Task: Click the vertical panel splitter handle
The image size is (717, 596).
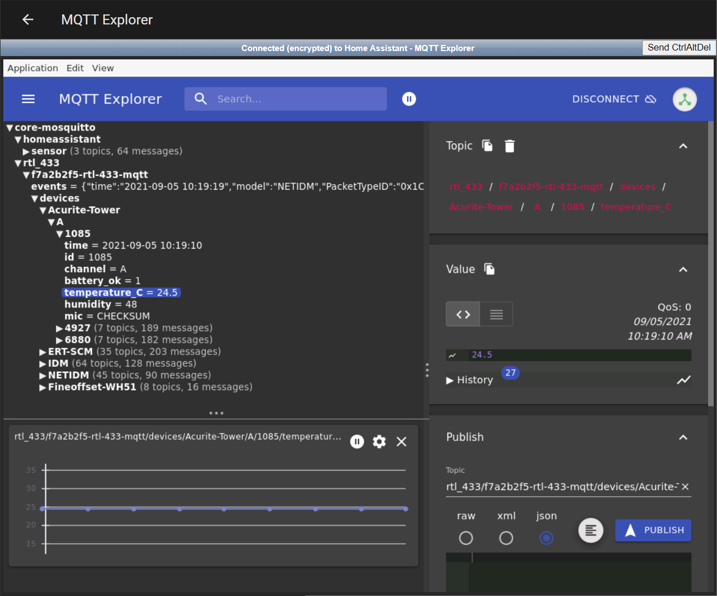Action: (x=427, y=370)
